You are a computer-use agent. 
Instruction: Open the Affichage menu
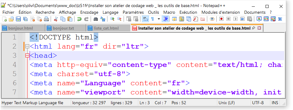[x=67, y=12]
